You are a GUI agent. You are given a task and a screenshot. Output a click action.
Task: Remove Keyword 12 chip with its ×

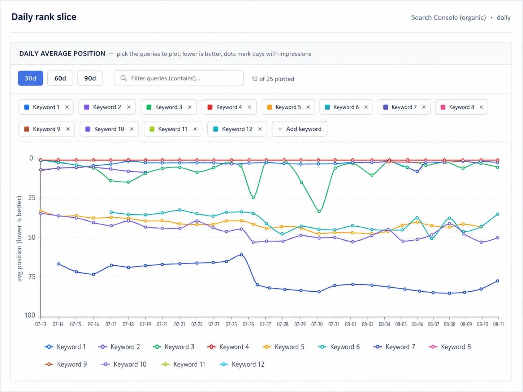tap(260, 129)
